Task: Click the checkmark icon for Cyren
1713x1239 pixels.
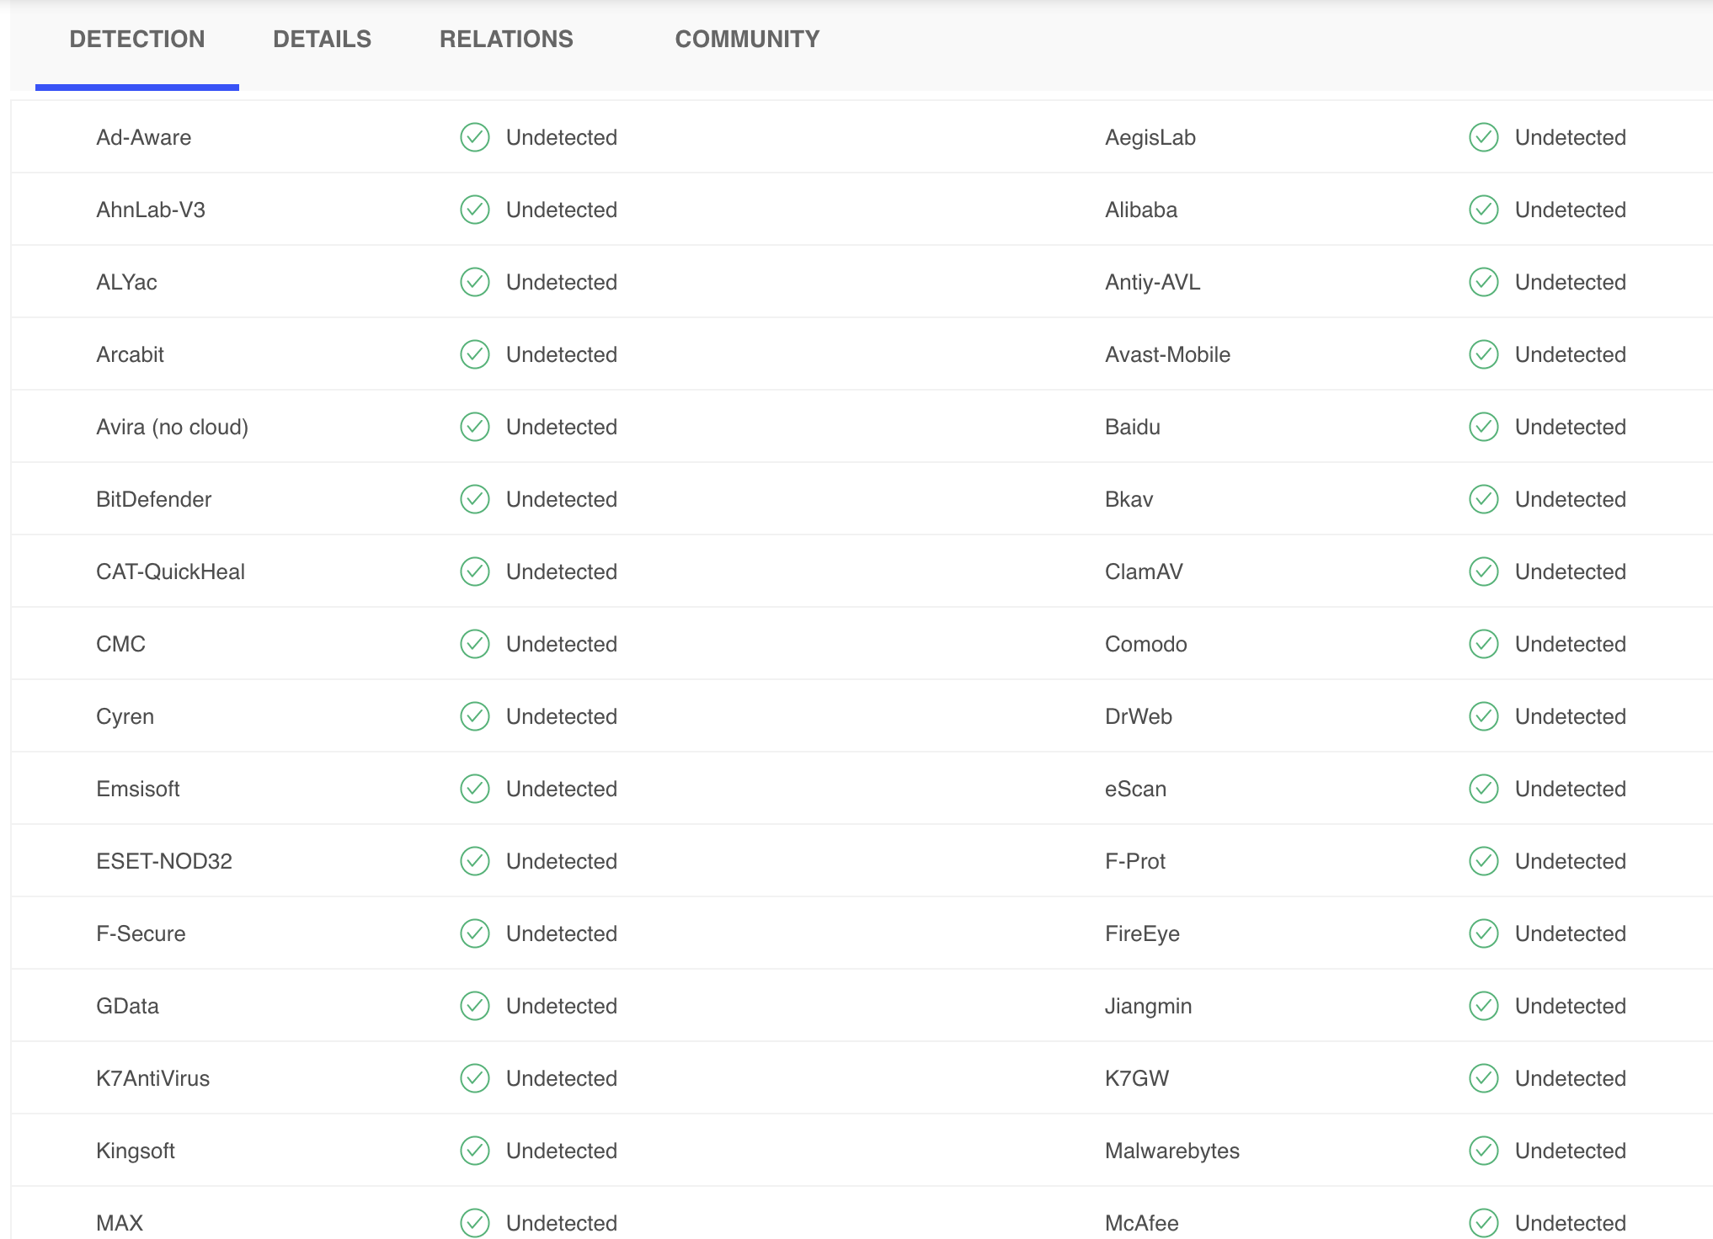Action: click(x=475, y=716)
